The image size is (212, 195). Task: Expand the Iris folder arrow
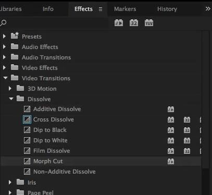coord(10,182)
